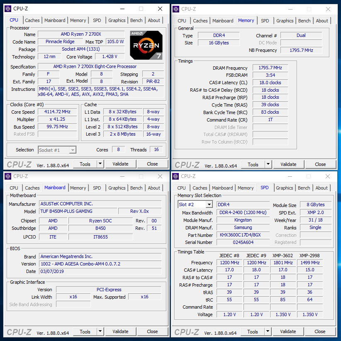Image resolution: width=341 pixels, height=341 pixels.
Task: Click the Close button in the Memory window
Action: pos(320,164)
